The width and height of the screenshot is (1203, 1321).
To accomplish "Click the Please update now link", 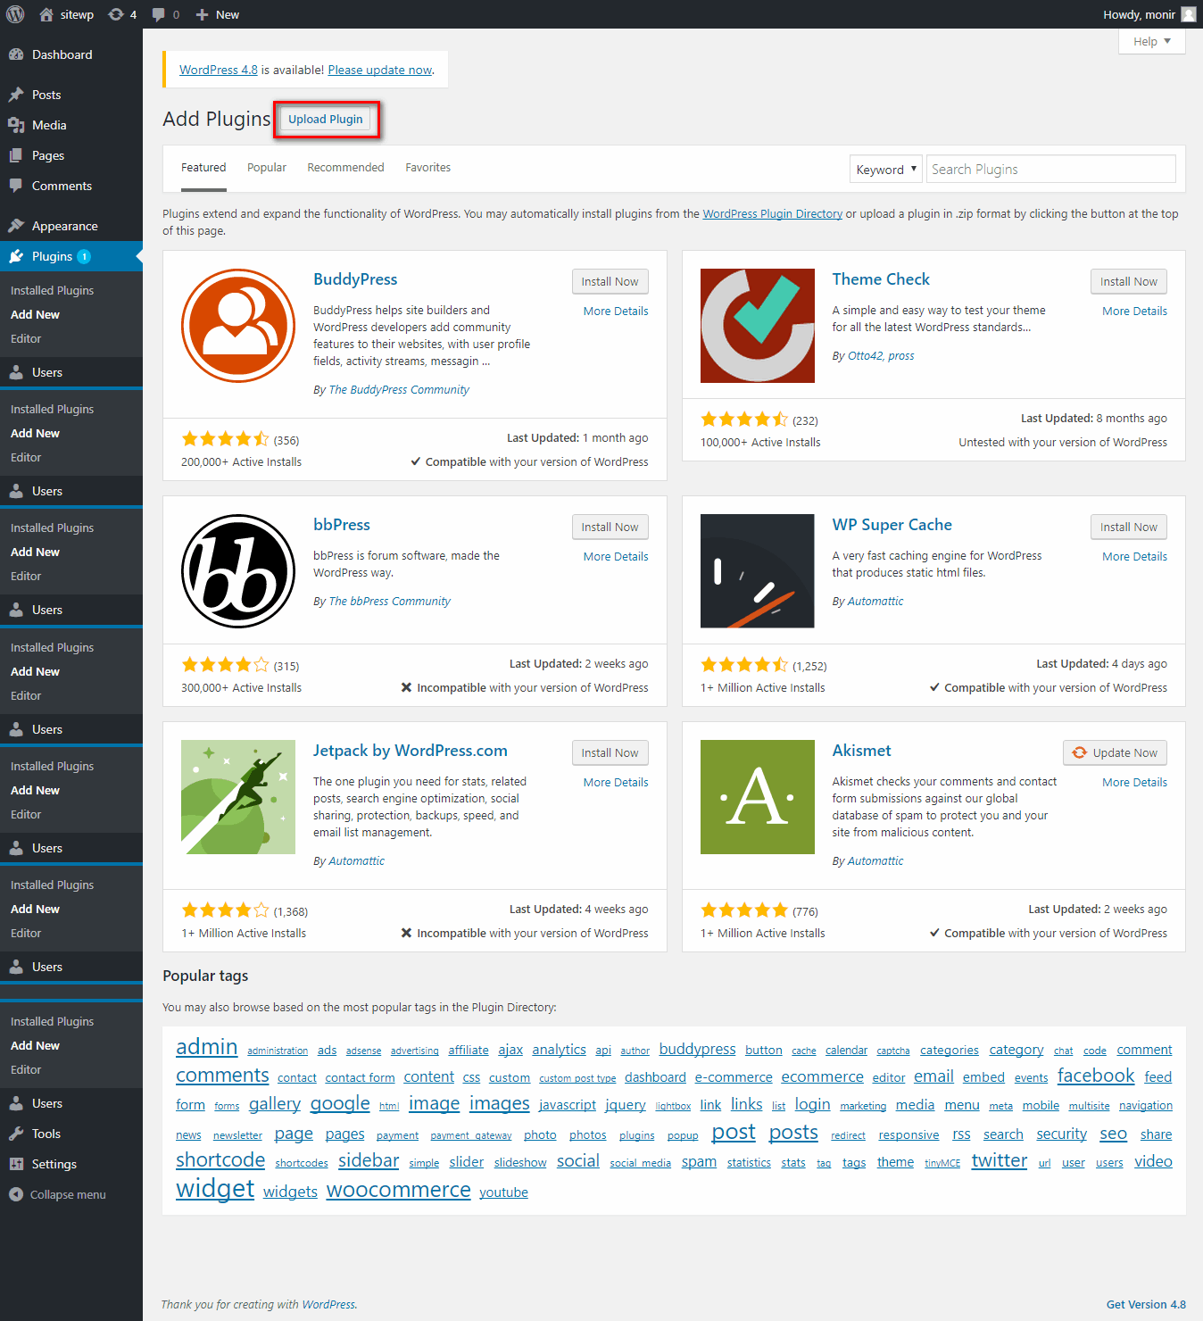I will coord(380,70).
